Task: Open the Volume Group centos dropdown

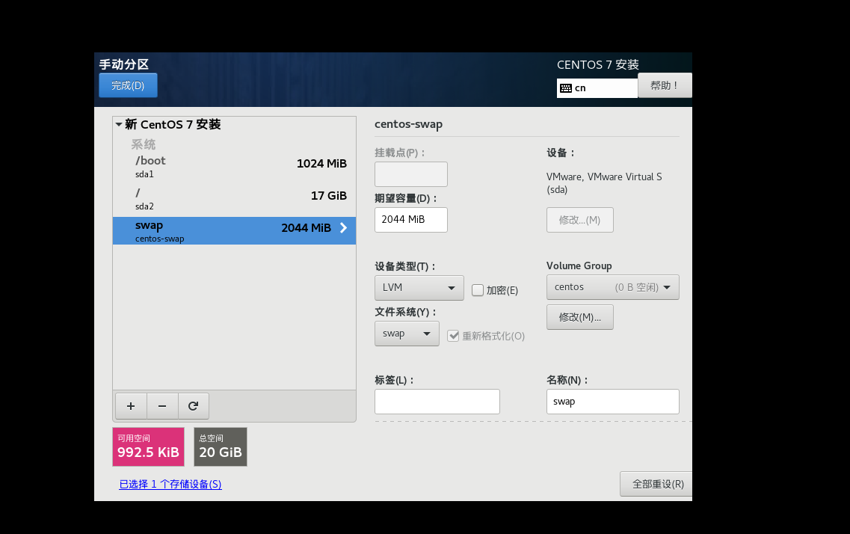Action: coord(612,287)
